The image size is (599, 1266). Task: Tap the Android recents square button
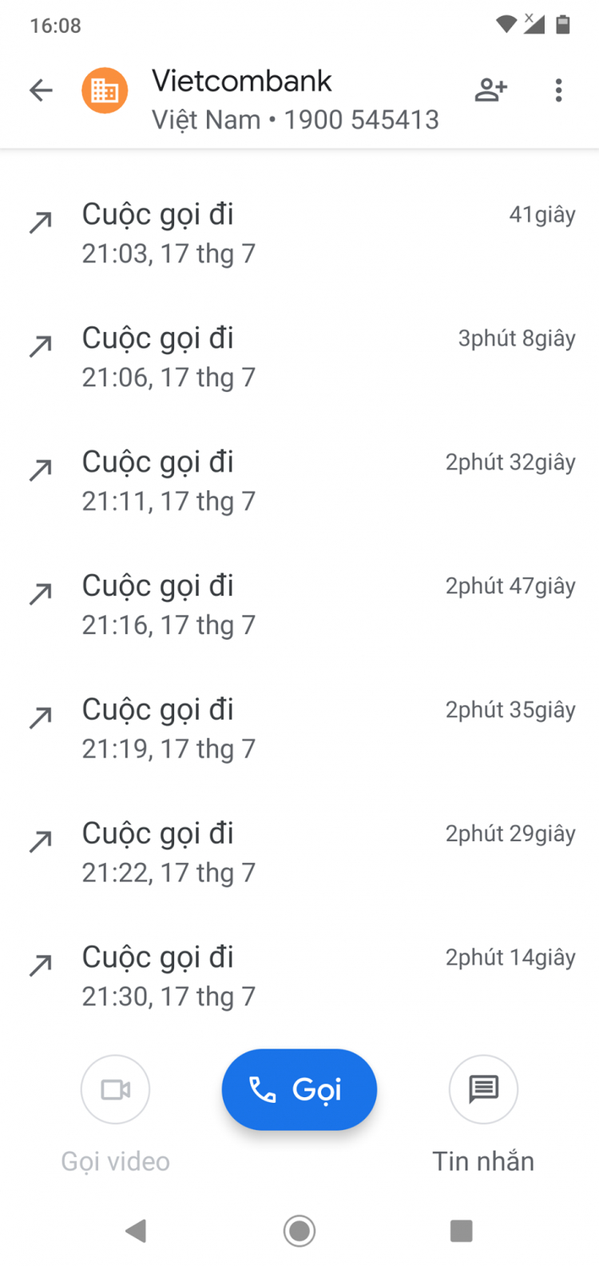click(462, 1230)
